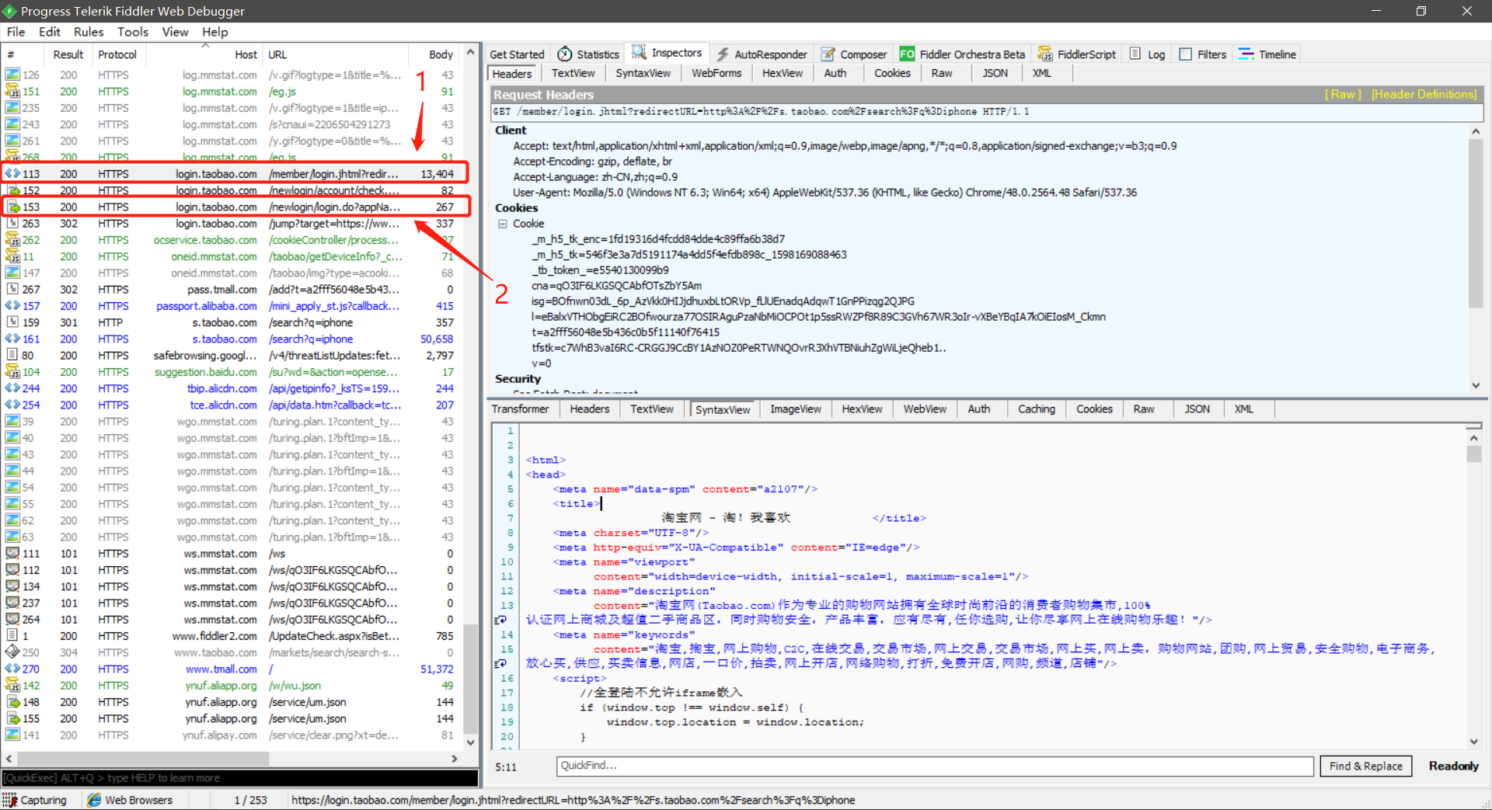Screen dimensions: 1492x810
Task: Select session 153 newlogin row icon
Action: [x=12, y=207]
